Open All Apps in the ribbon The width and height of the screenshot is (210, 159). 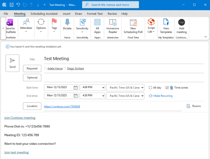pos(97,26)
